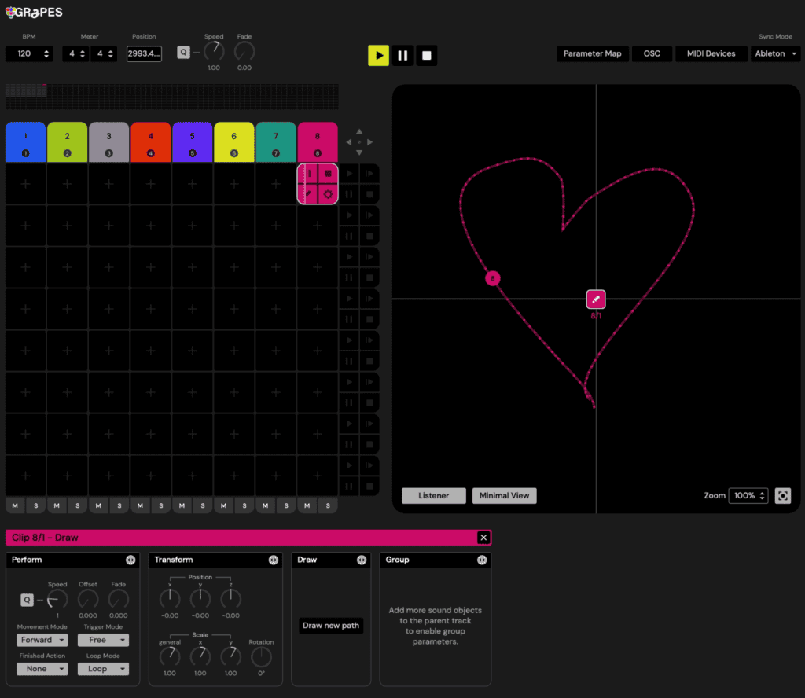Image resolution: width=805 pixels, height=698 pixels.
Task: Click the Minimal View button
Action: 504,496
